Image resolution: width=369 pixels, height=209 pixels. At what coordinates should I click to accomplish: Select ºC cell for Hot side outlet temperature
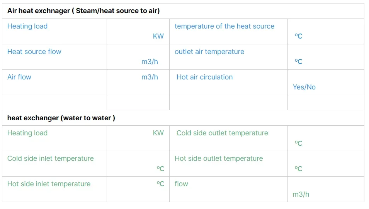pos(325,164)
